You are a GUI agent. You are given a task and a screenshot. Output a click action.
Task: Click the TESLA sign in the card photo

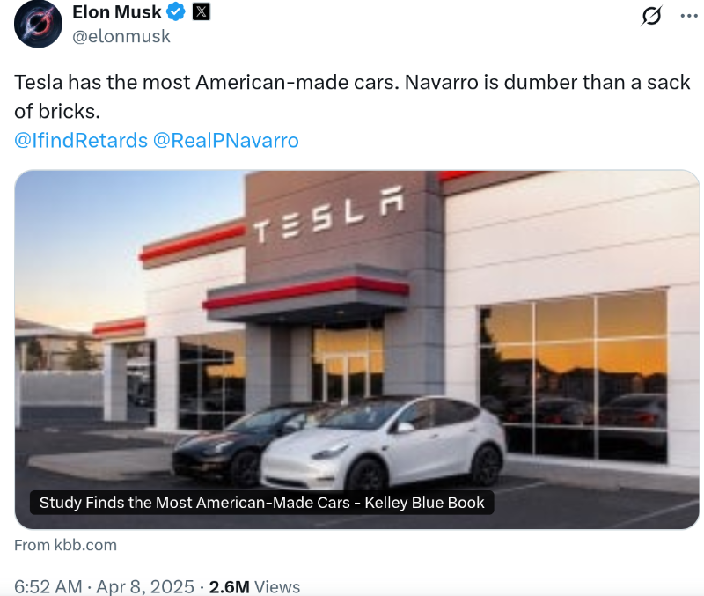(x=329, y=215)
